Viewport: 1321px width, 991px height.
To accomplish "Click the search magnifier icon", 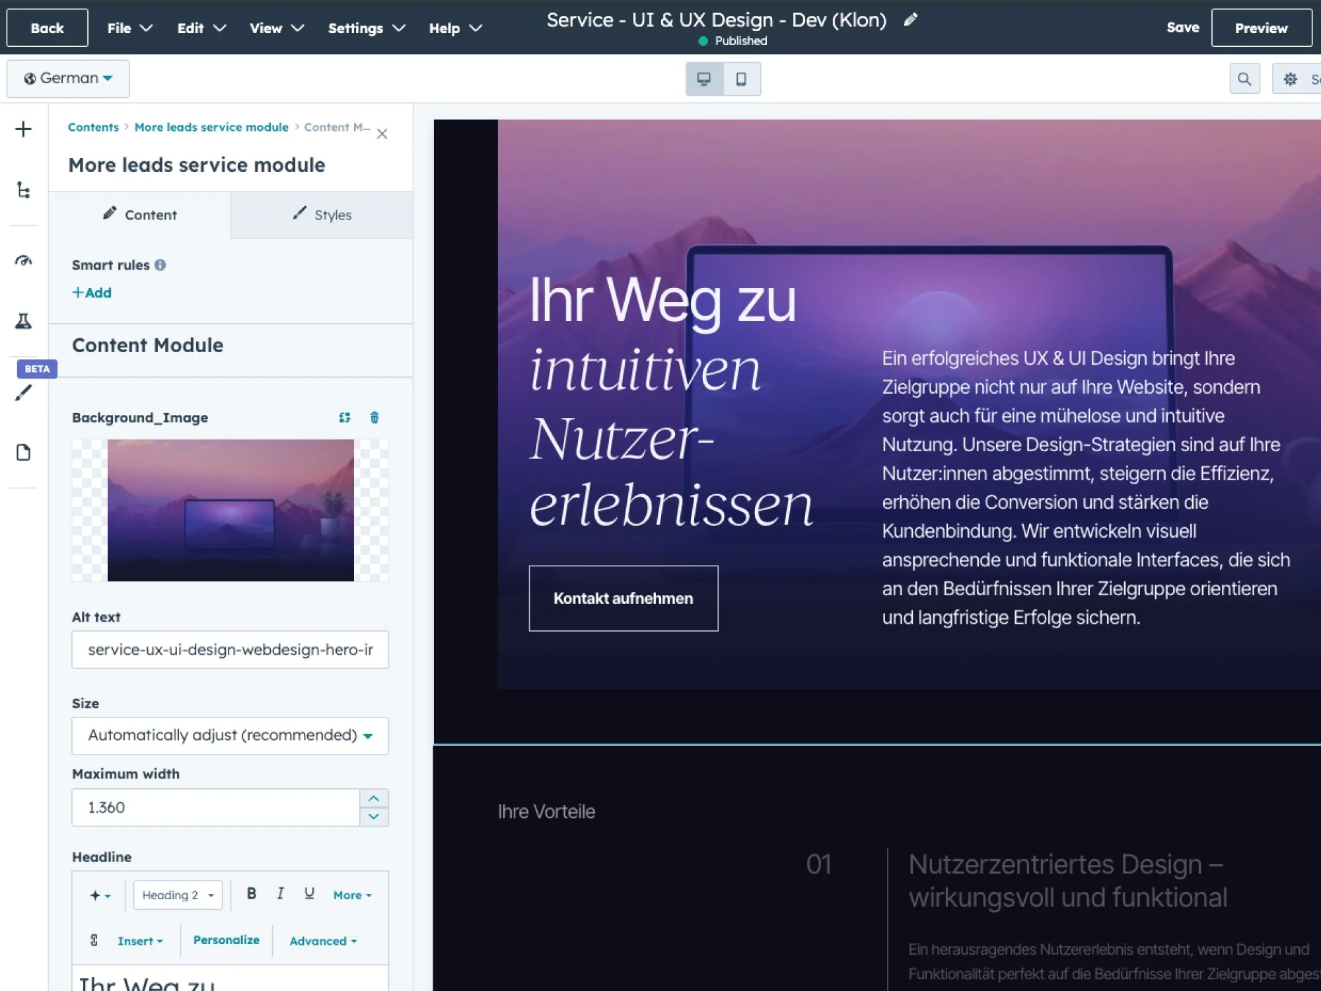I will tap(1244, 79).
